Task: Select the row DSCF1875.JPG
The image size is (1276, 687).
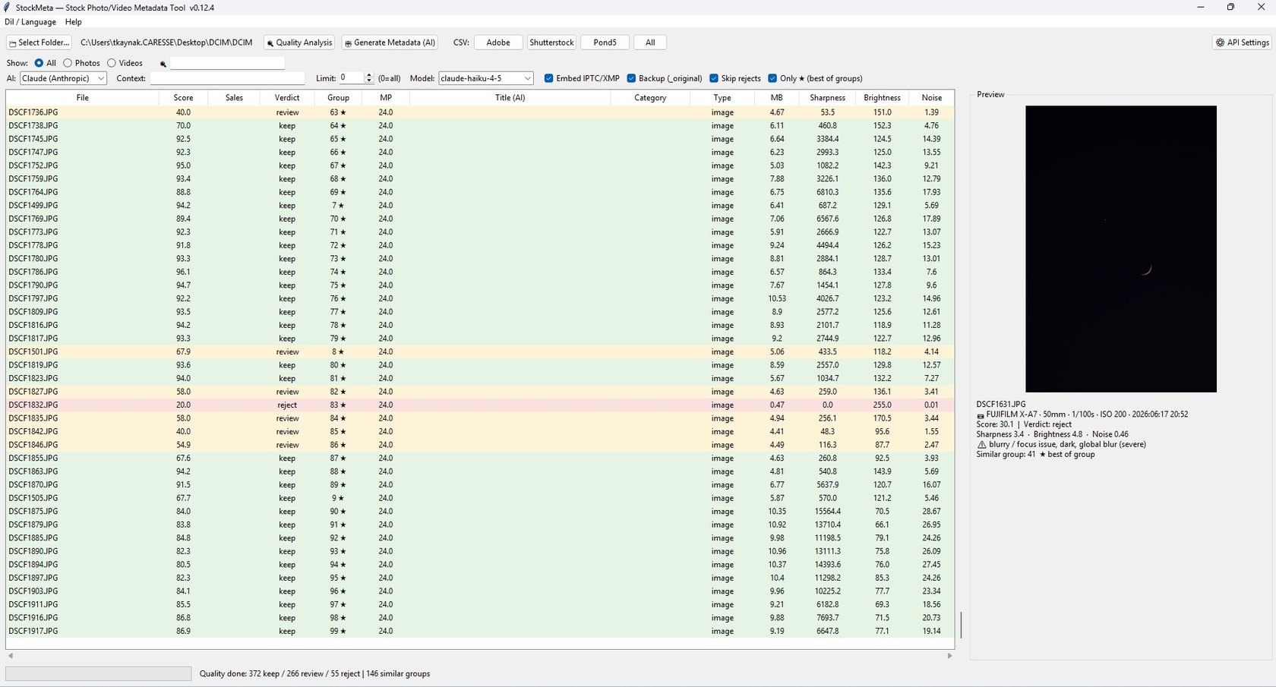Action: pos(480,512)
